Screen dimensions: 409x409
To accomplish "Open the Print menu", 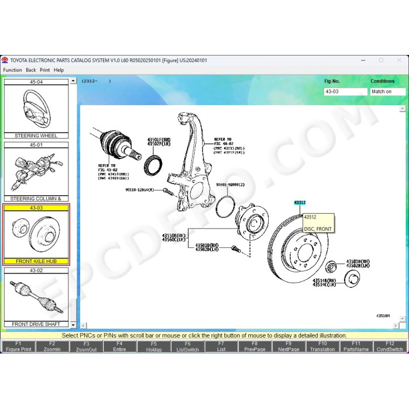I will [44, 70].
